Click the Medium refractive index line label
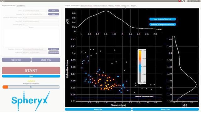 pos(144,97)
